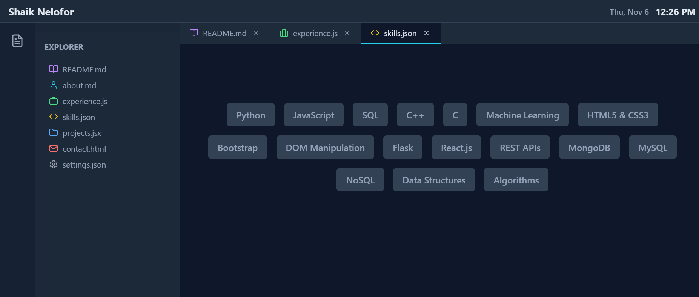Switch to the experience.js tab

tap(316, 33)
